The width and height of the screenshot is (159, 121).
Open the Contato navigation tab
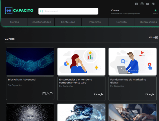122,22
